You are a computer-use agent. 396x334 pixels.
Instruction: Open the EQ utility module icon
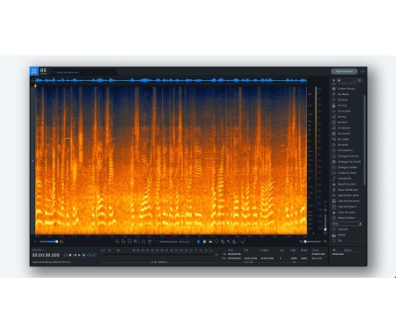click(x=334, y=241)
